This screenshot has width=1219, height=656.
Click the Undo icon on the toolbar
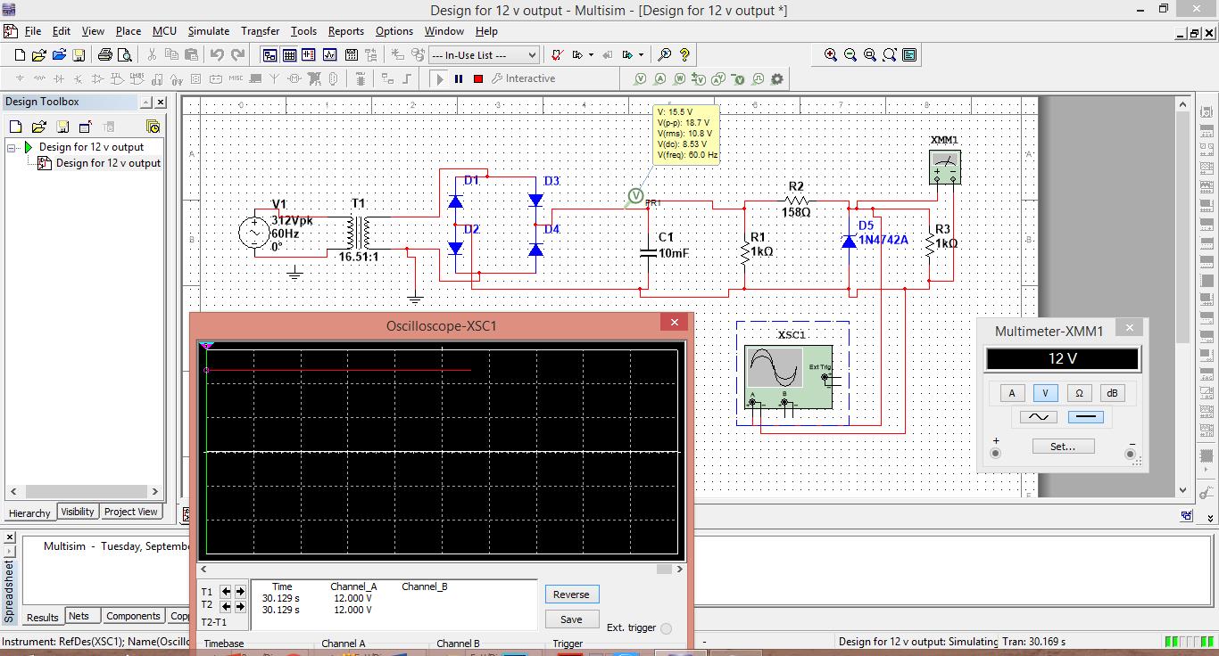(218, 54)
